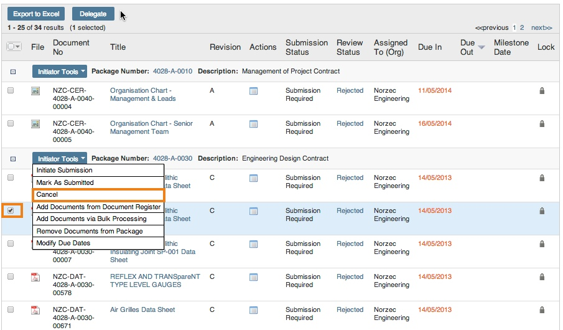Open actions icon for Organisation Chart - Management & Leads
563x330 pixels.
253,91
